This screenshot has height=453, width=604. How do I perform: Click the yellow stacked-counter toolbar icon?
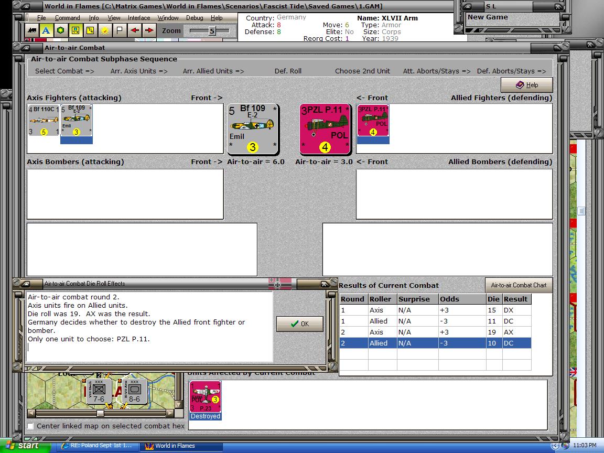click(x=90, y=30)
